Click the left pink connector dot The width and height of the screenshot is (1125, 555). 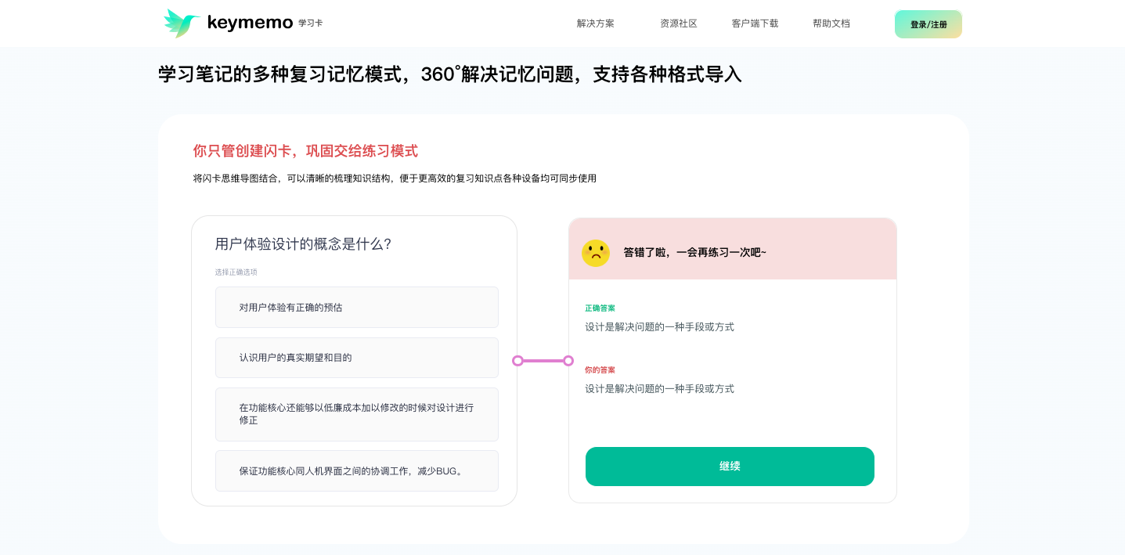[x=517, y=361]
